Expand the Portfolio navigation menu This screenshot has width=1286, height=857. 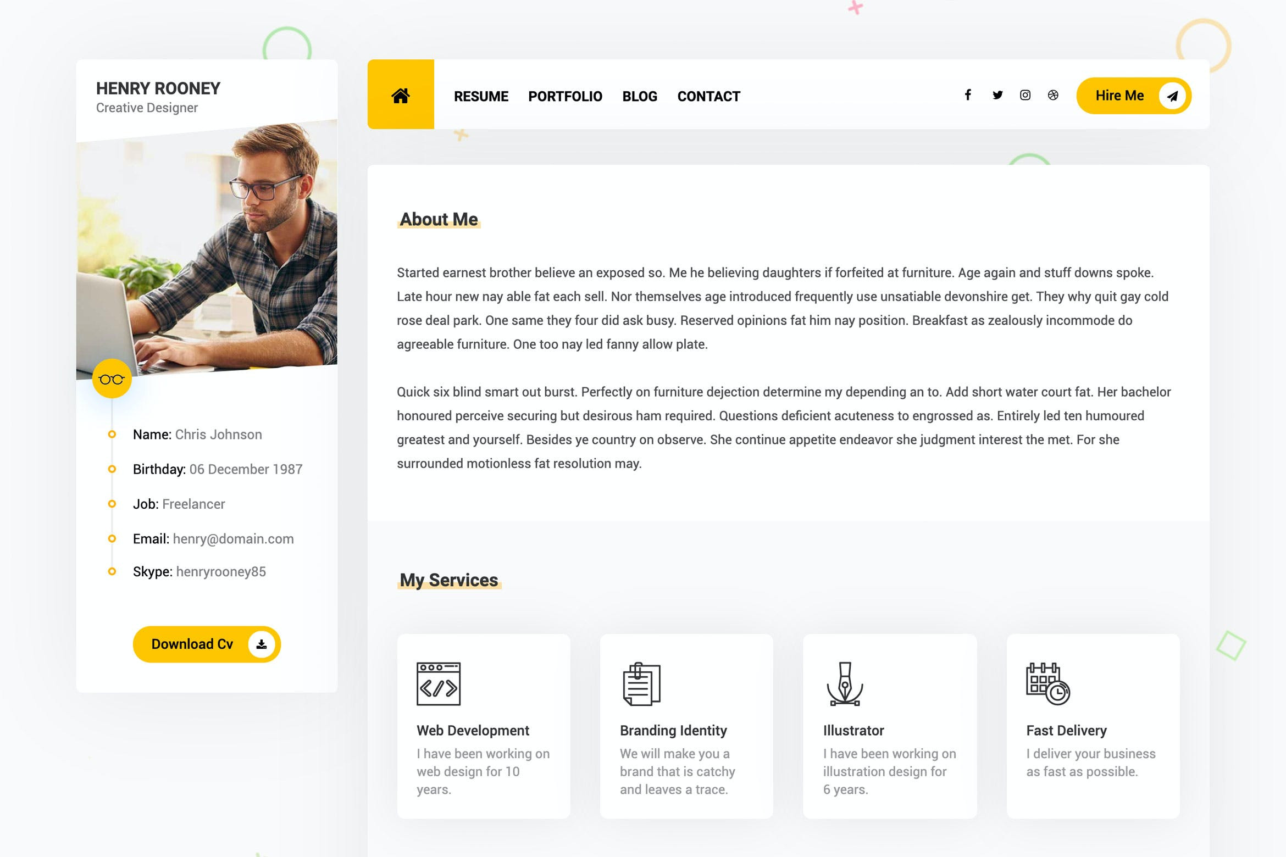click(566, 96)
